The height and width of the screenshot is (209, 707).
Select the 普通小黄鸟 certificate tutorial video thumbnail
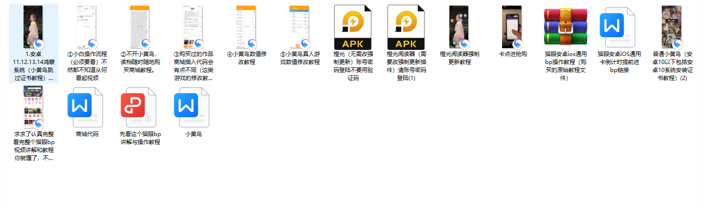[672, 27]
